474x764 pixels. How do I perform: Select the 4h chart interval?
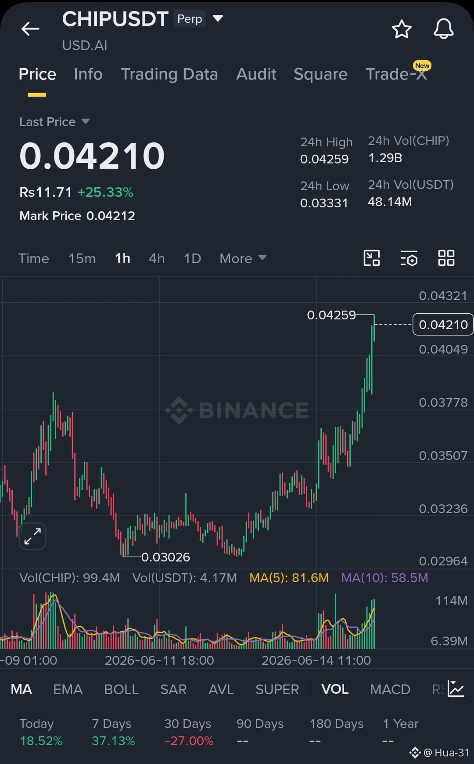pos(157,258)
